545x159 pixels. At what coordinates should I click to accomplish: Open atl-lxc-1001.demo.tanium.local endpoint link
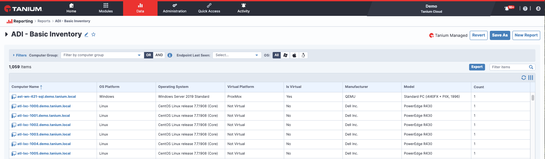click(x=44, y=116)
